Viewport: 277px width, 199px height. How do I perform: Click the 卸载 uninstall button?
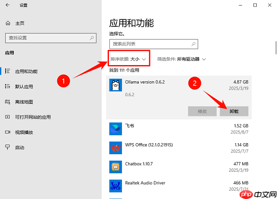point(234,111)
